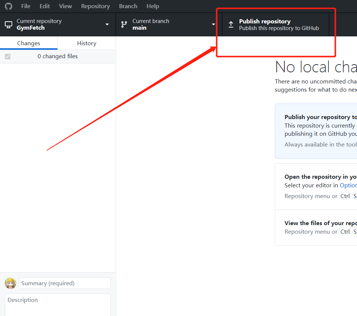The height and width of the screenshot is (316, 357).
Task: Open the View menu
Action: point(65,6)
